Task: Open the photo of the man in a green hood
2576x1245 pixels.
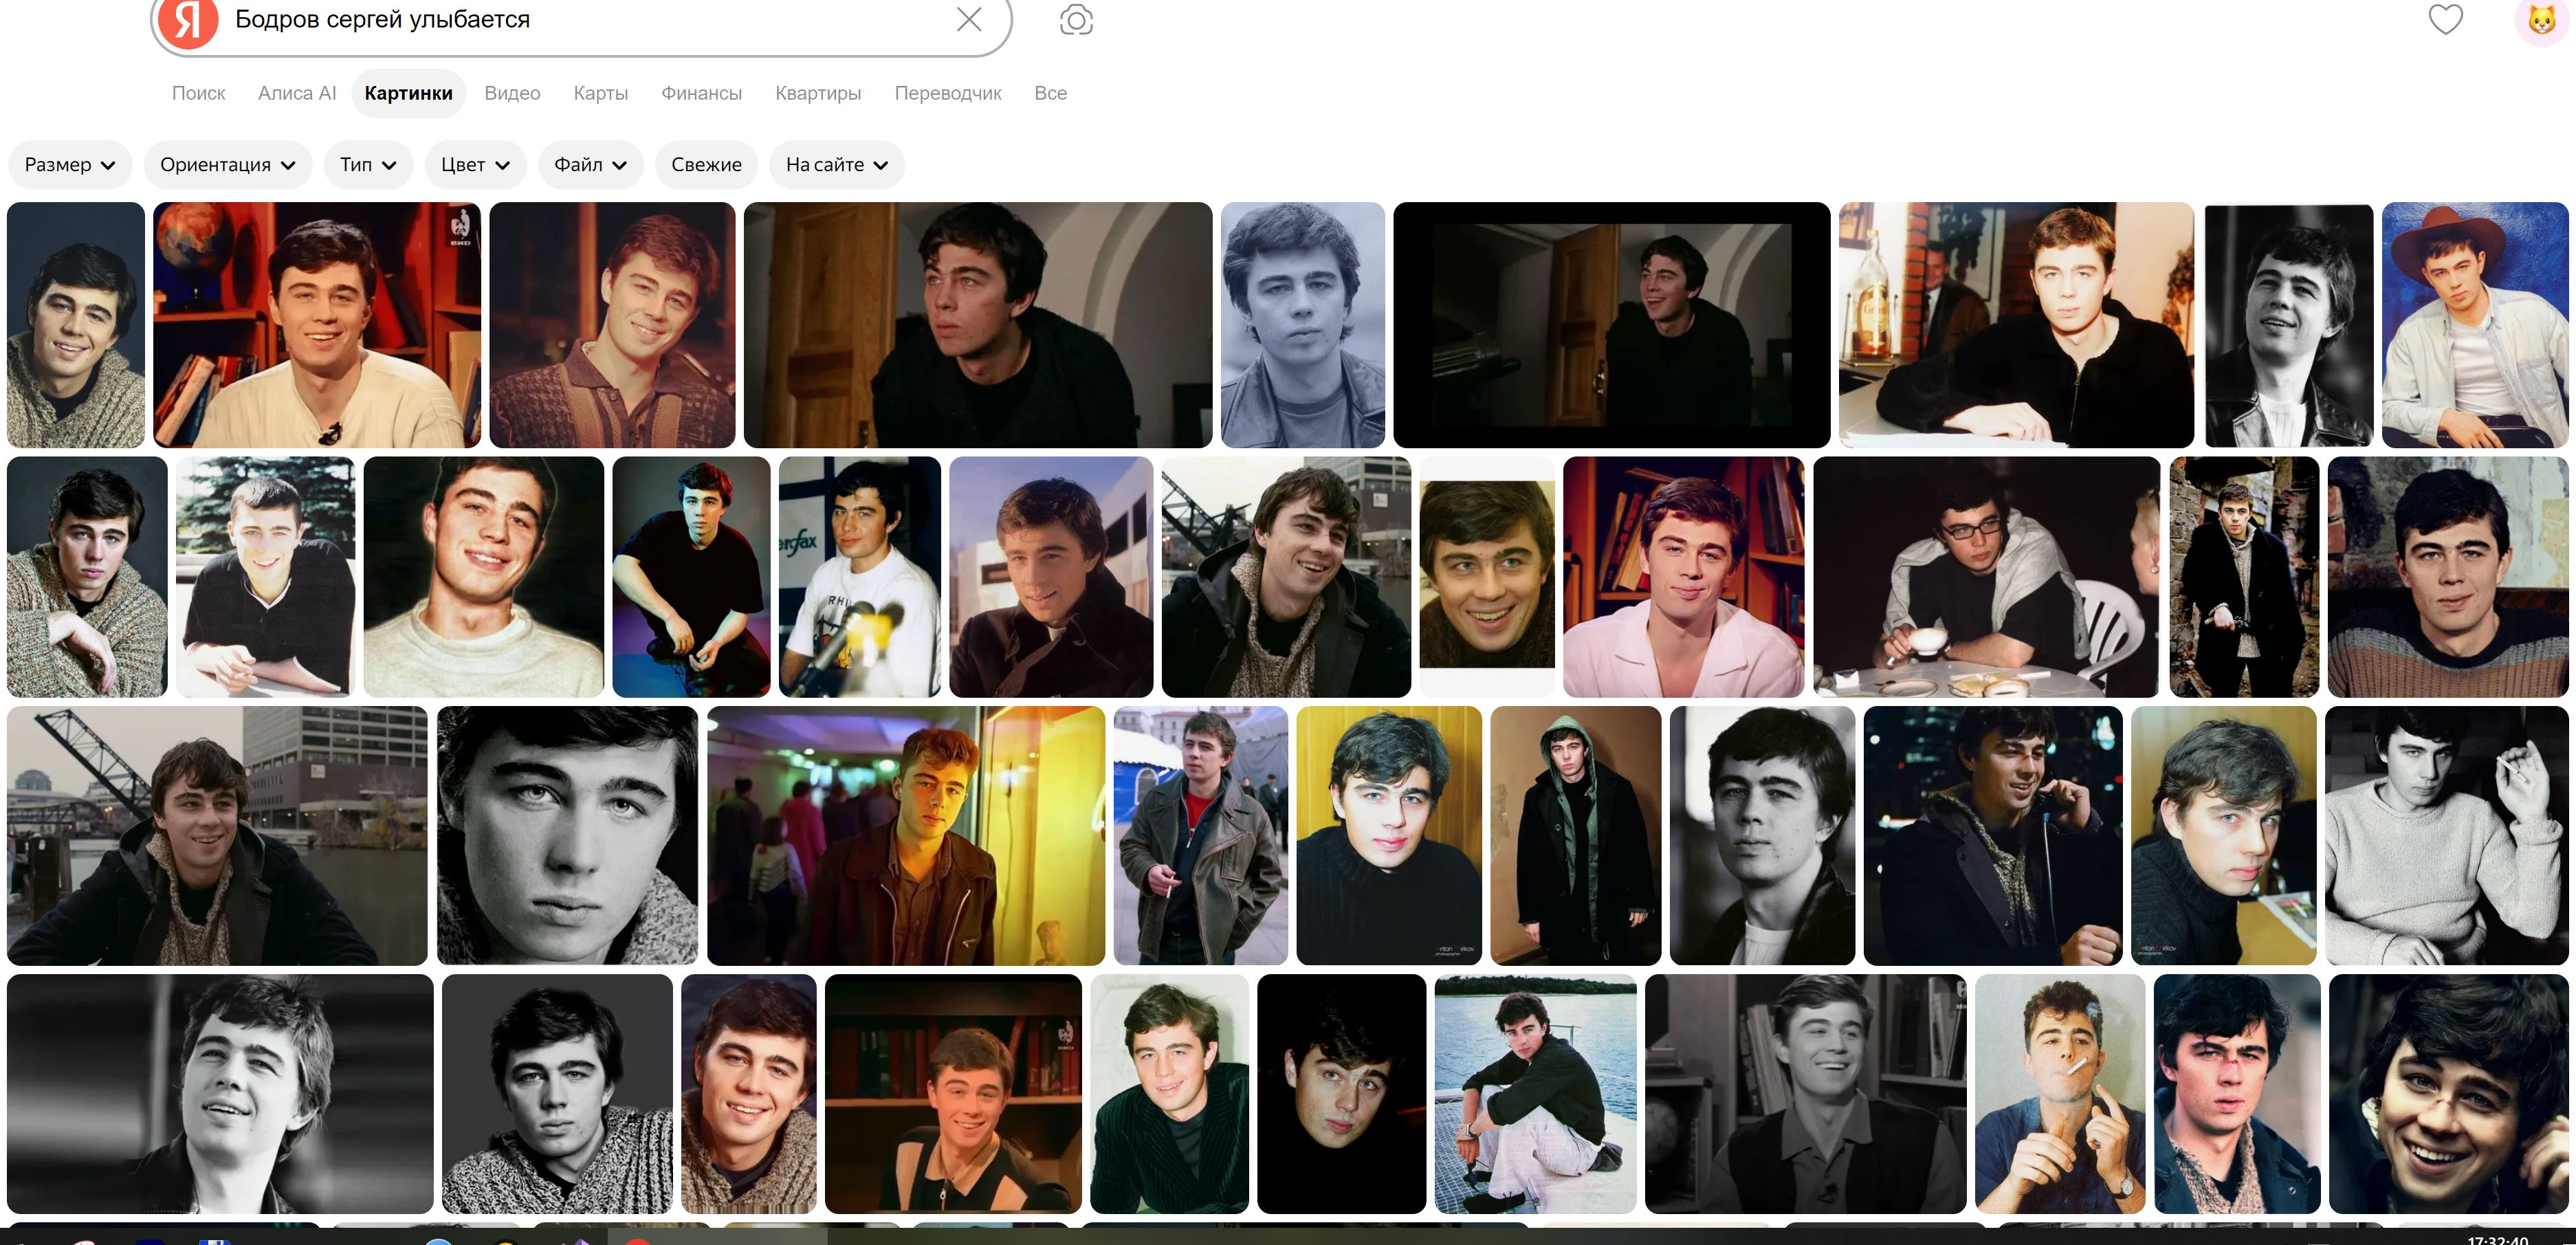Action: 1576,836
